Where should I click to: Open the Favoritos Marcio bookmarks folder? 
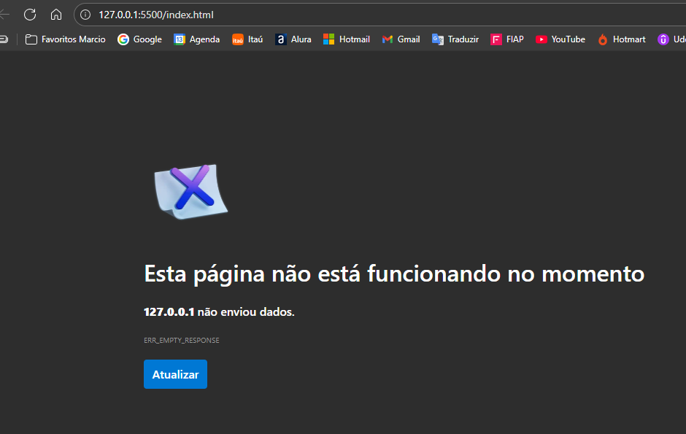point(65,39)
